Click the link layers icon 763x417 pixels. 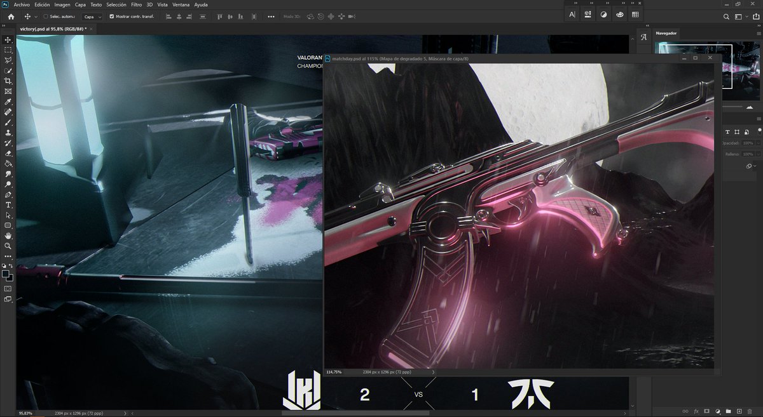pyautogui.click(x=685, y=411)
